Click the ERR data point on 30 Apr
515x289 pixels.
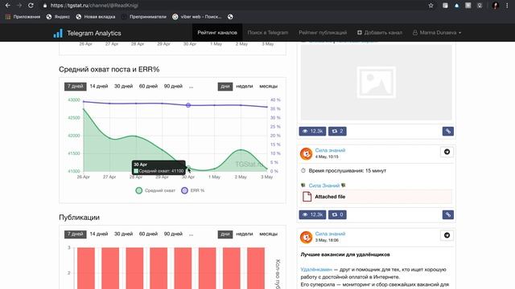point(188,105)
